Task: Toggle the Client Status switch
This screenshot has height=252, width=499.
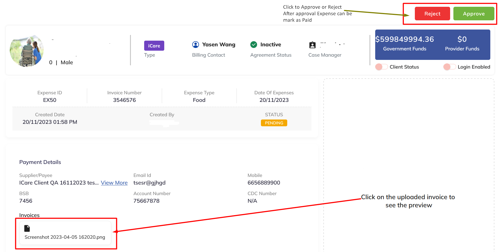Action: [x=381, y=67]
